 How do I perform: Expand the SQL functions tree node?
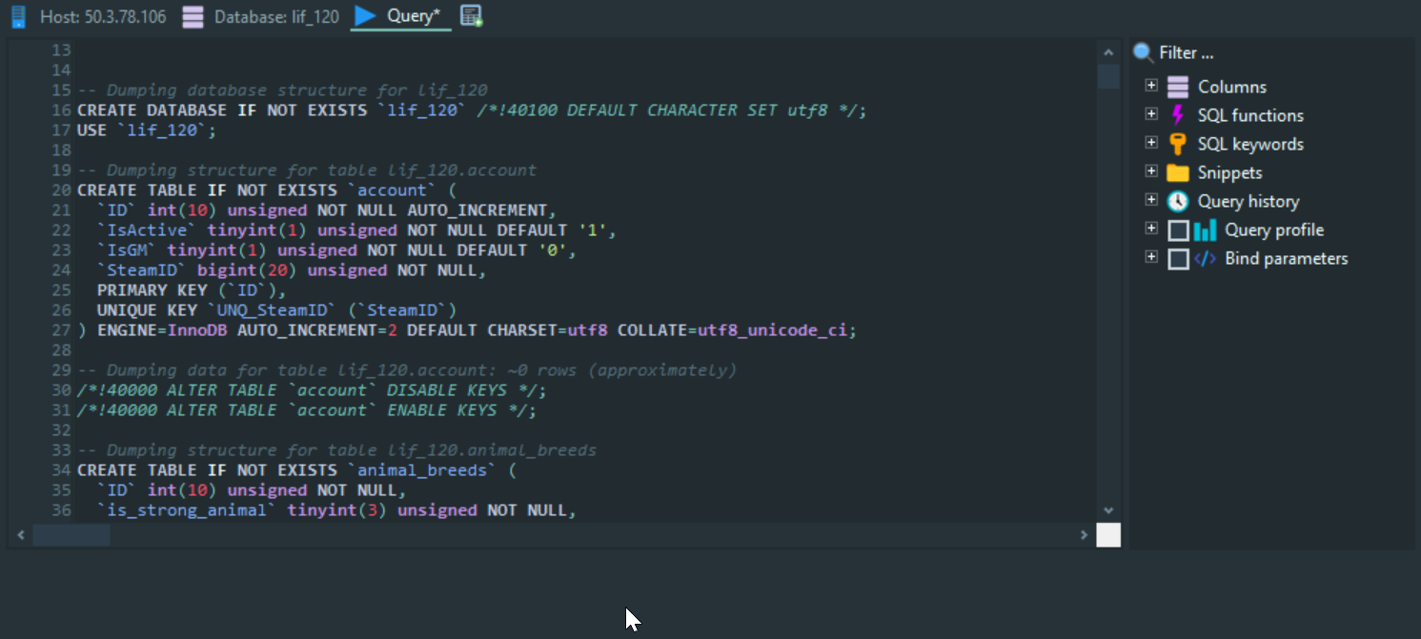tap(1151, 114)
